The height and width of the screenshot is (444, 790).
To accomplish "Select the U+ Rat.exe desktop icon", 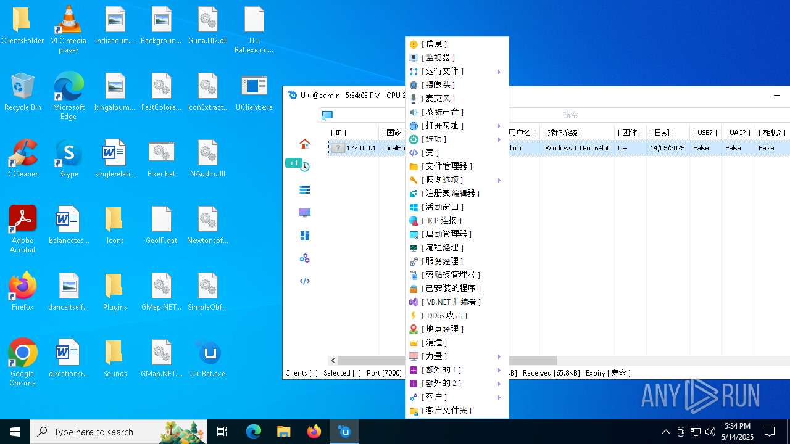I will [x=207, y=359].
